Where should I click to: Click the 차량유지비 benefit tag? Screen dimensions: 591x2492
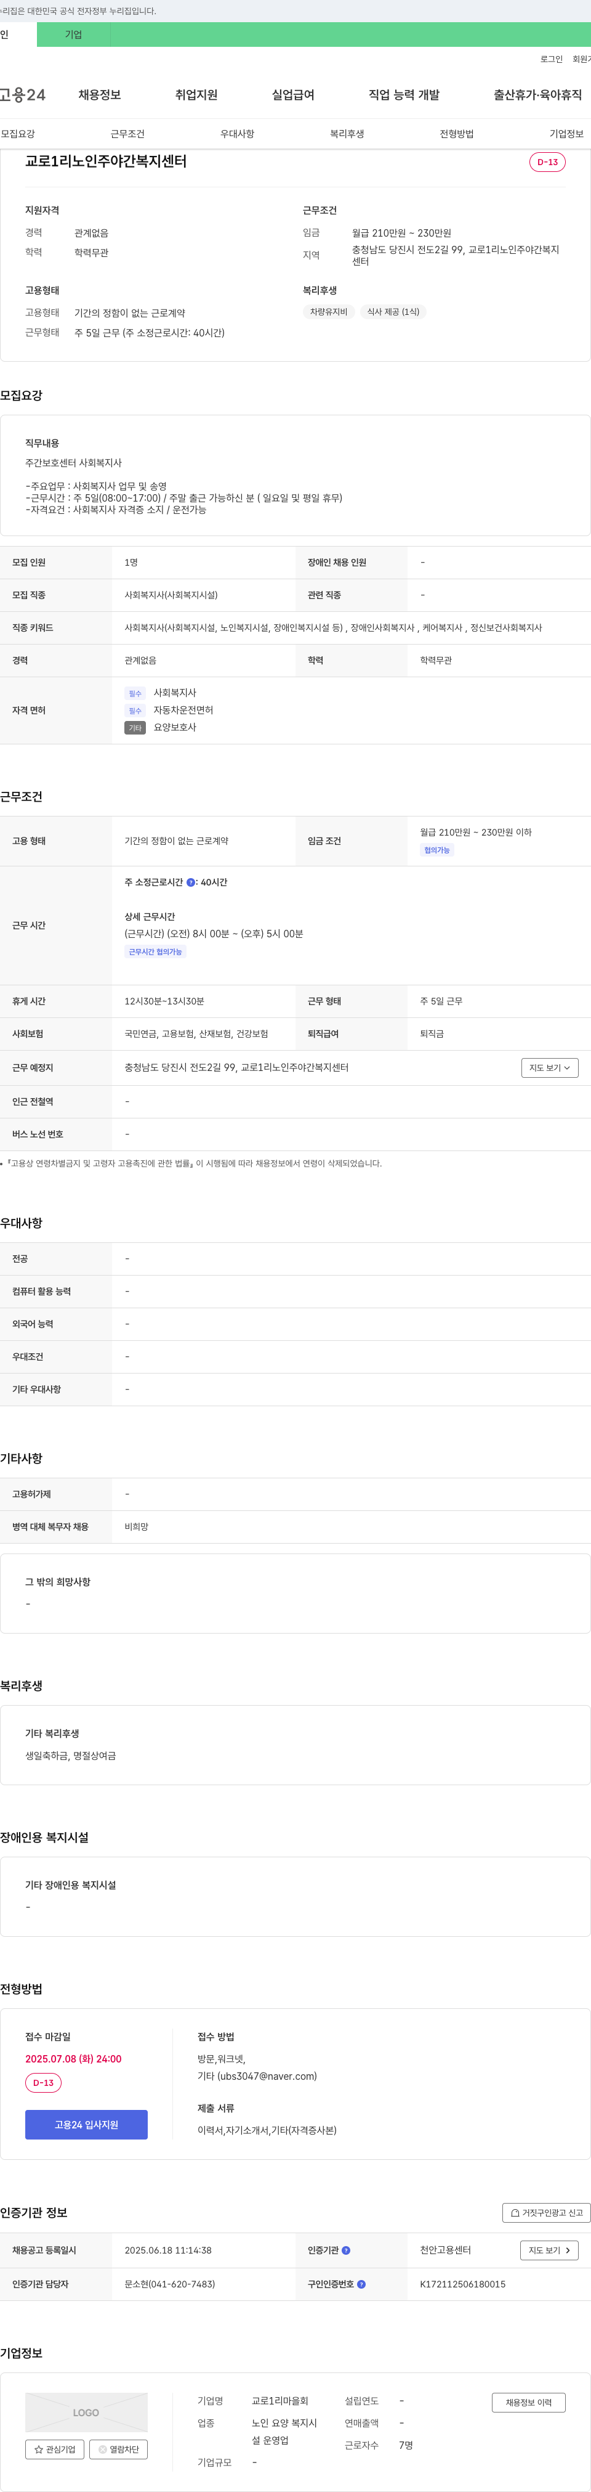[328, 312]
